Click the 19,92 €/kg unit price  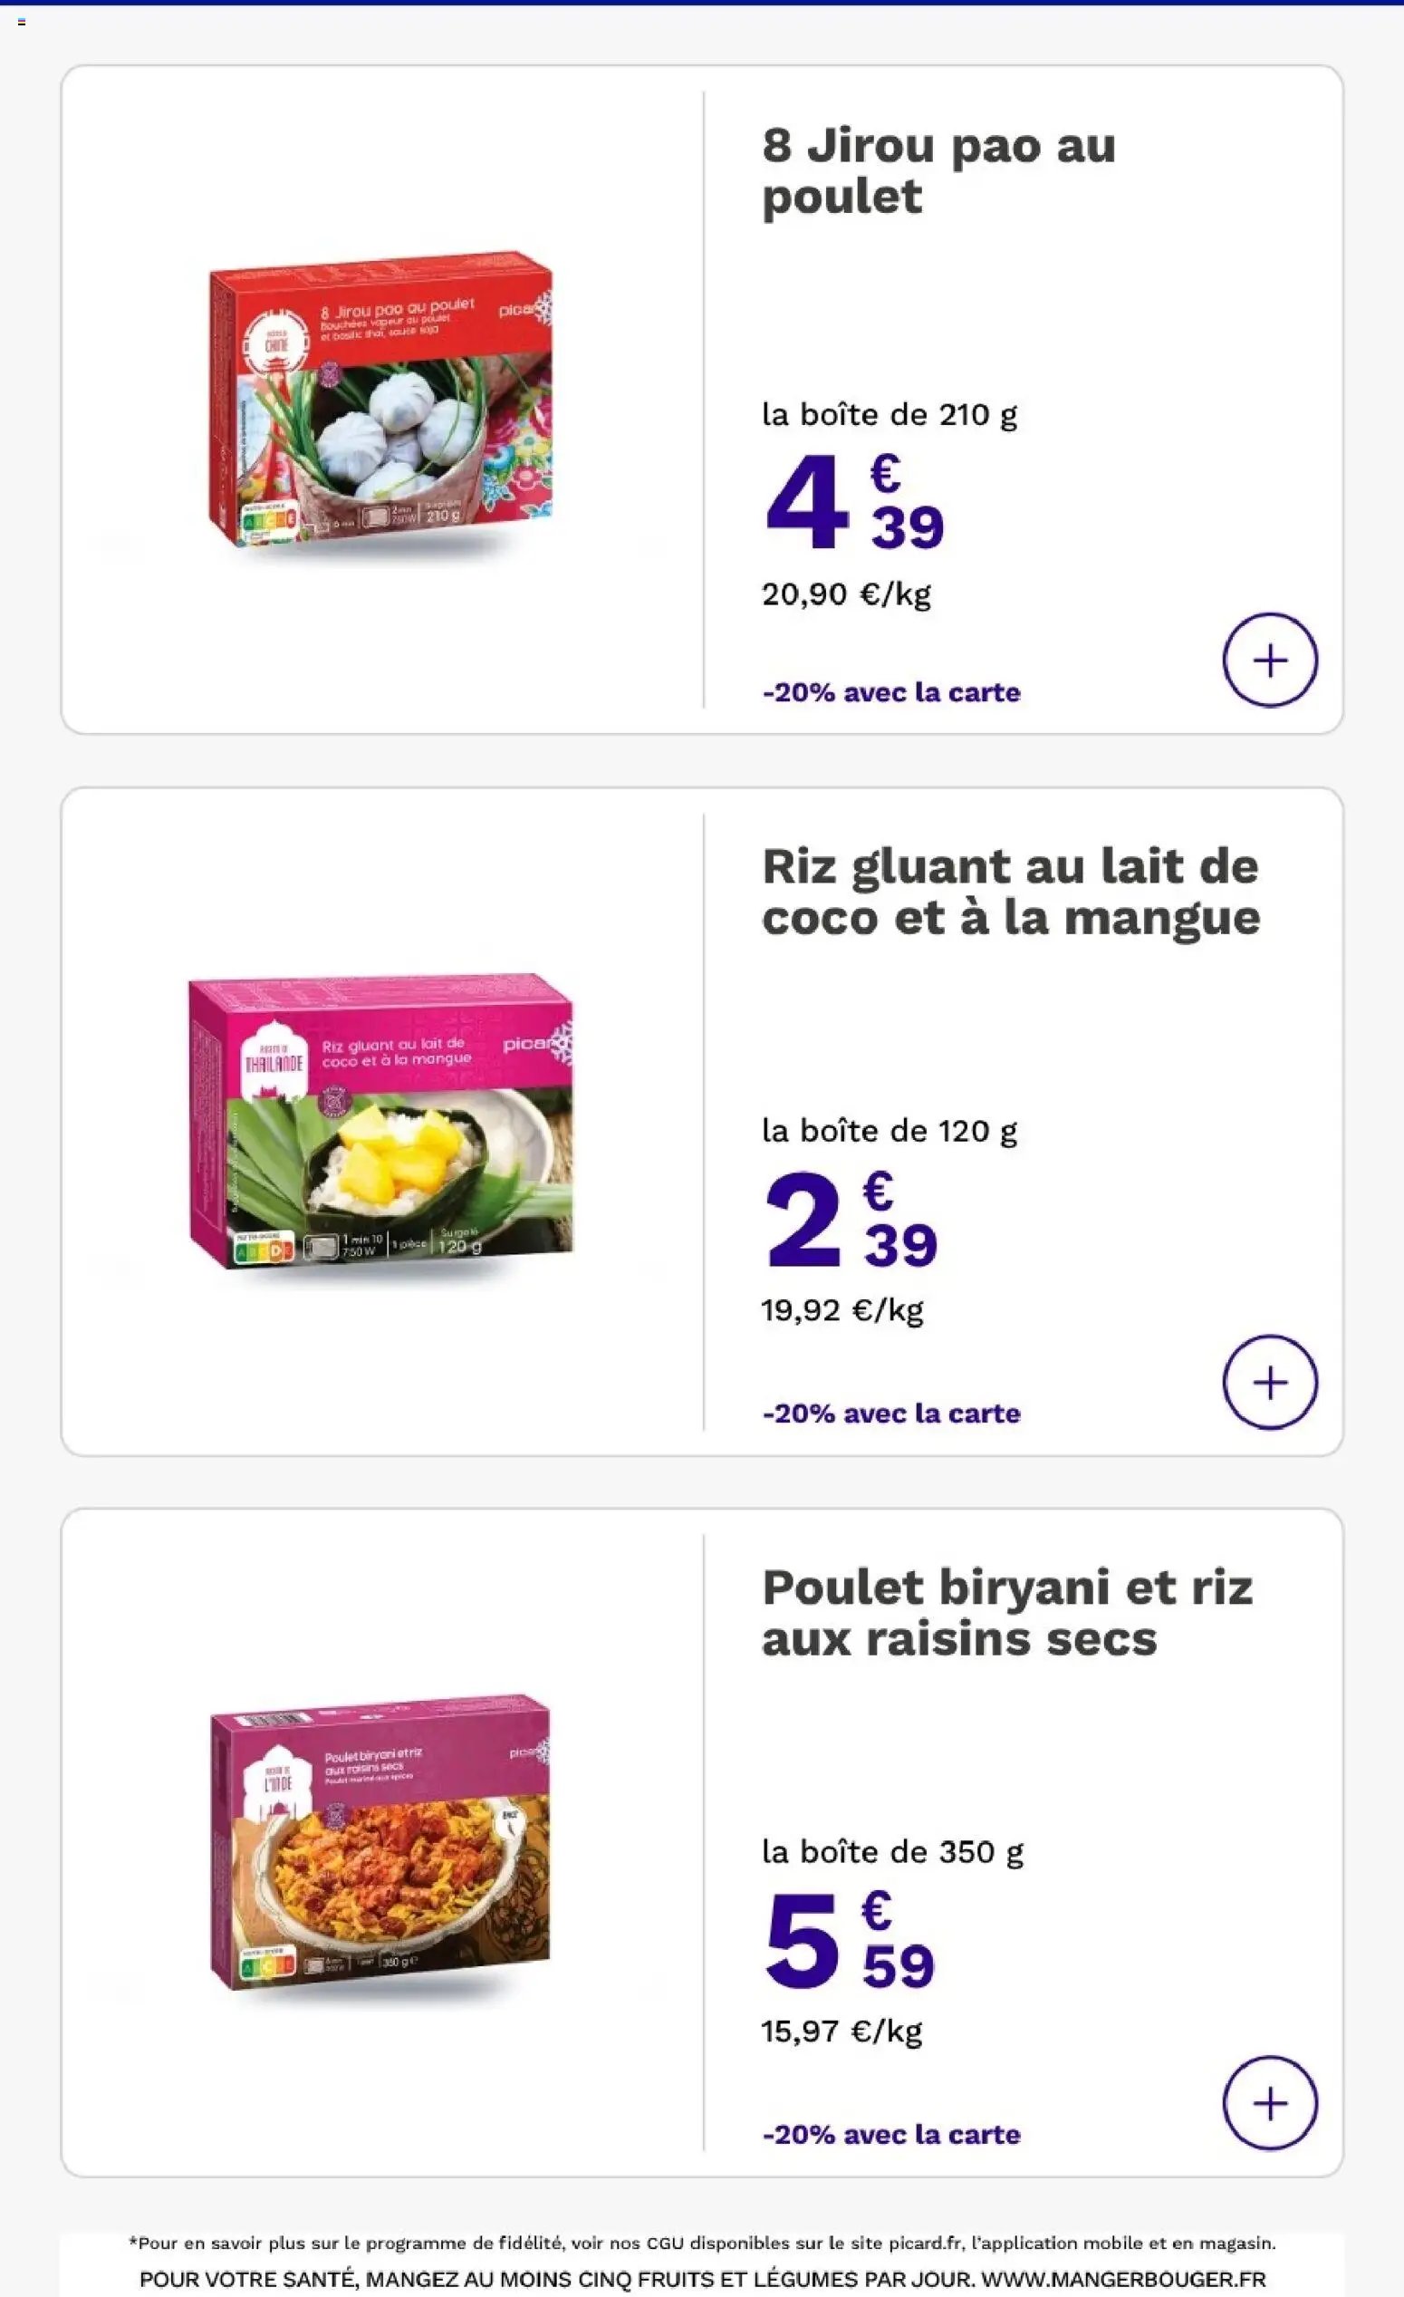click(842, 1309)
